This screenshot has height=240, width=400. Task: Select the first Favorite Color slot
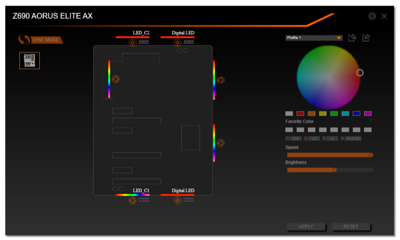click(x=289, y=130)
